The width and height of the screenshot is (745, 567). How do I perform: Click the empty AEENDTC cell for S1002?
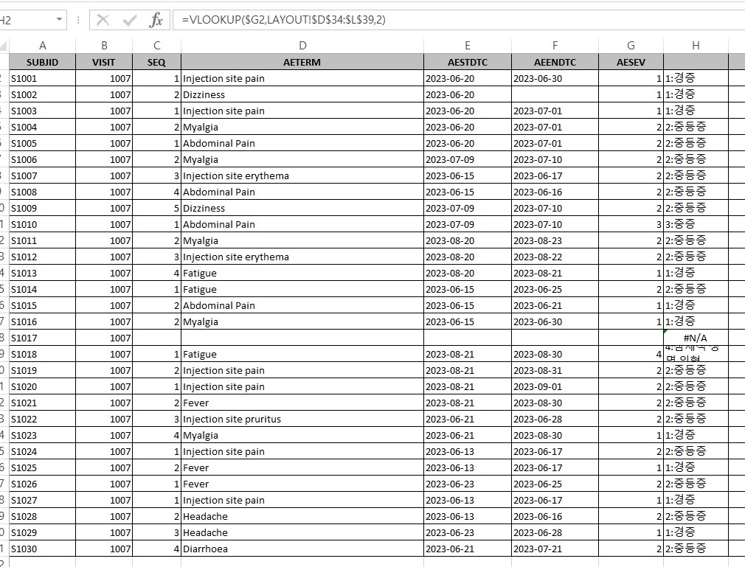click(555, 94)
